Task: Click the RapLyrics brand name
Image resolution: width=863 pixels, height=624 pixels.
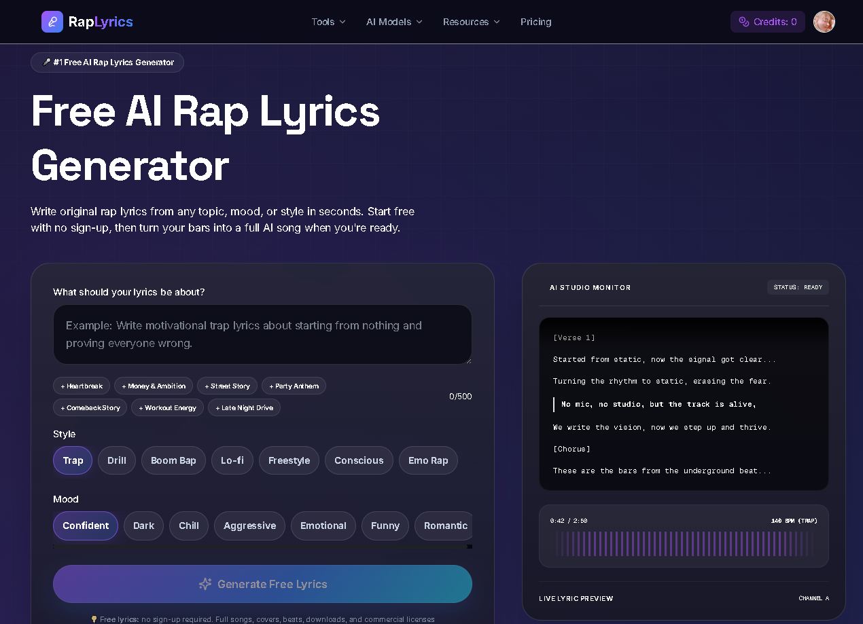Action: 101,22
